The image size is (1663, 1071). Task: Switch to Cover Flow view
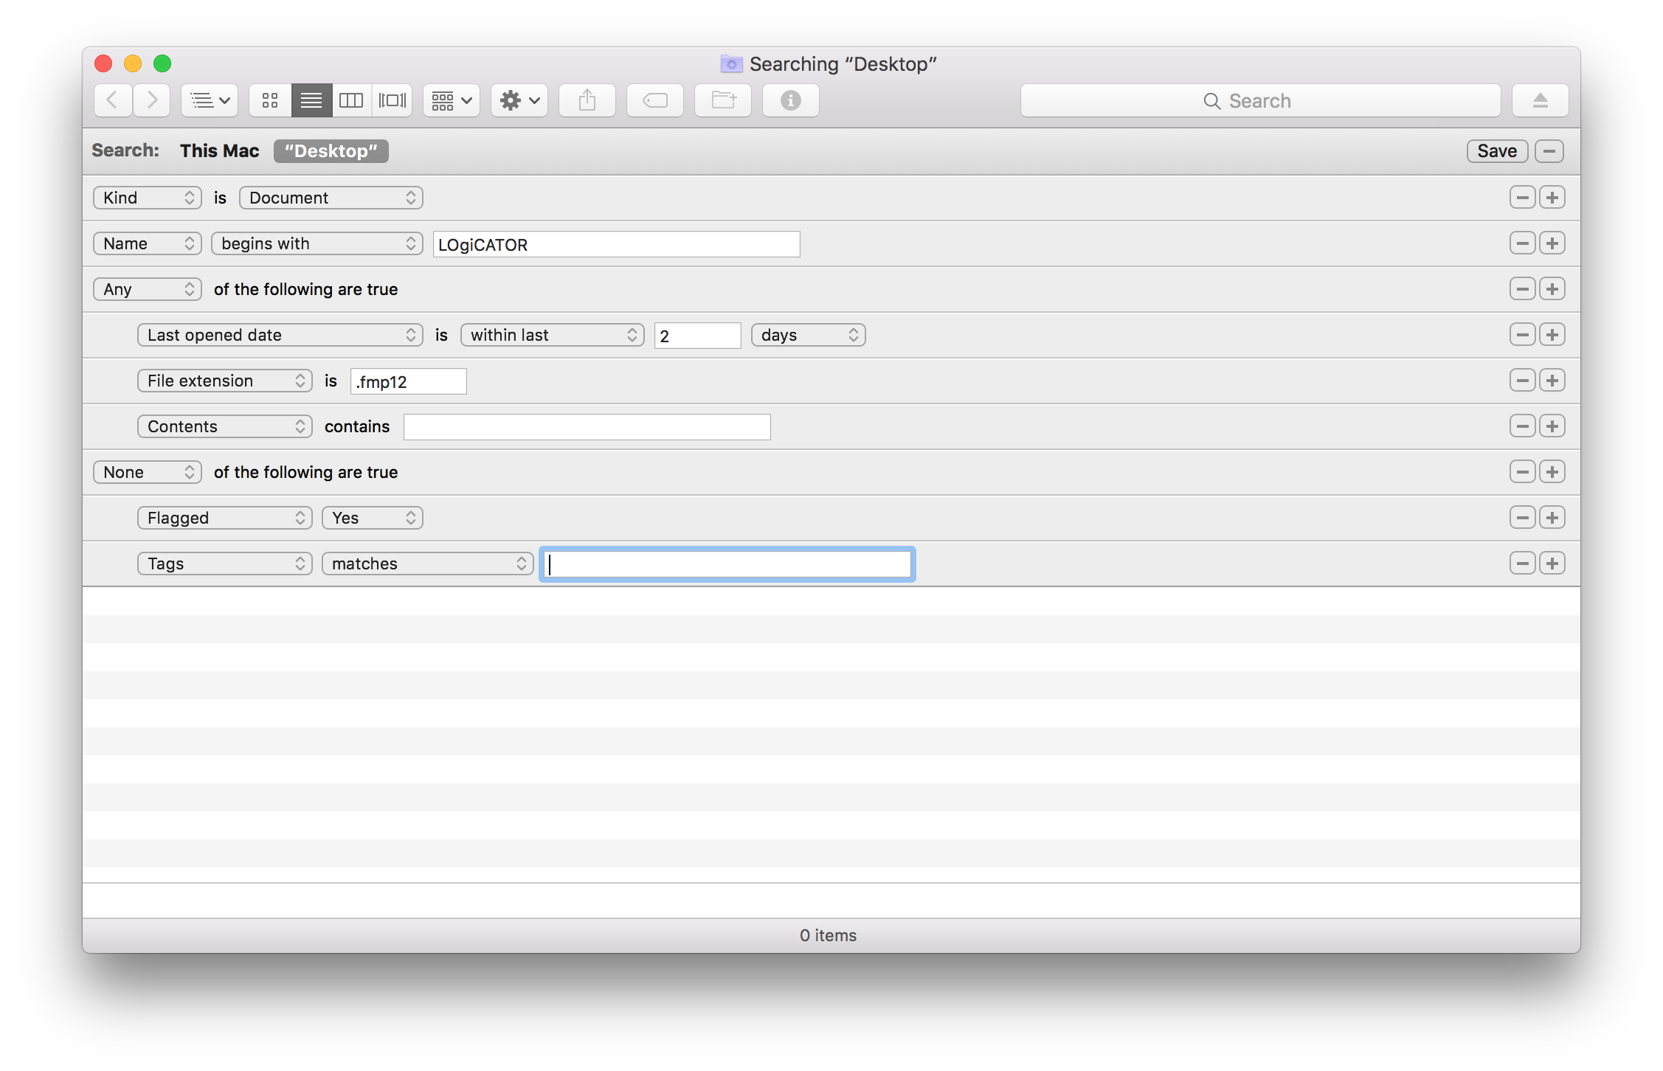[393, 100]
